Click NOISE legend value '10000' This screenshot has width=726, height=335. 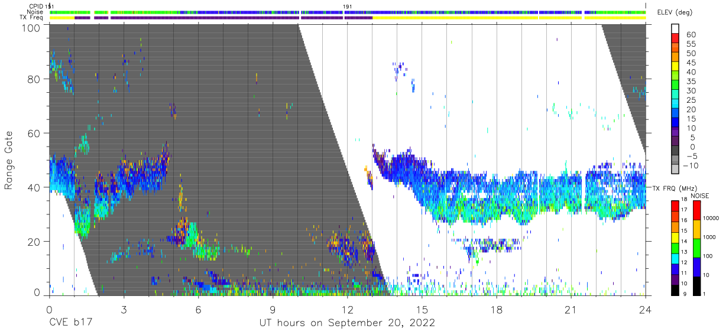point(711,219)
